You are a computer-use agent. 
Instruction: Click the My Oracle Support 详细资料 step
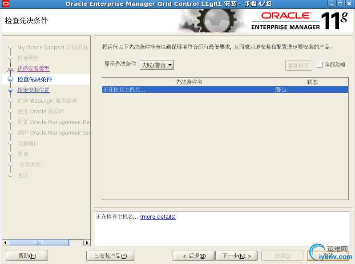click(x=52, y=47)
